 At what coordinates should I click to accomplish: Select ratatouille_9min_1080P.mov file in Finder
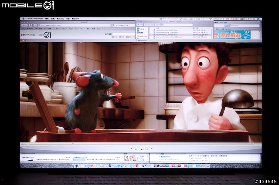click(x=165, y=30)
